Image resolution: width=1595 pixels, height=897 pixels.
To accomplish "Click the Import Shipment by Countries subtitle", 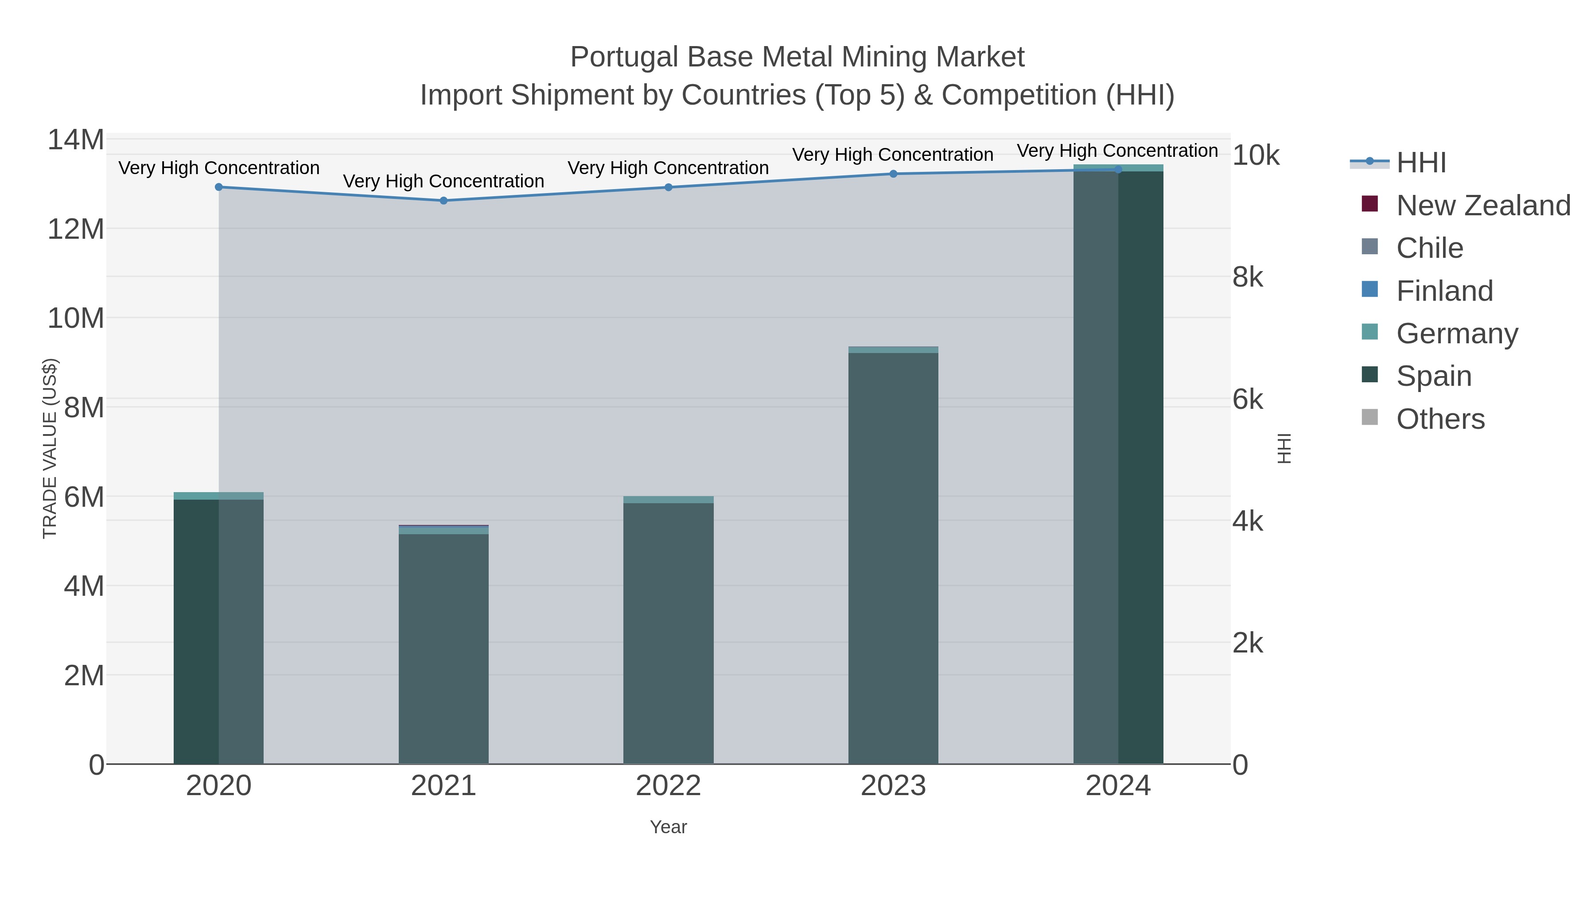I will point(797,95).
